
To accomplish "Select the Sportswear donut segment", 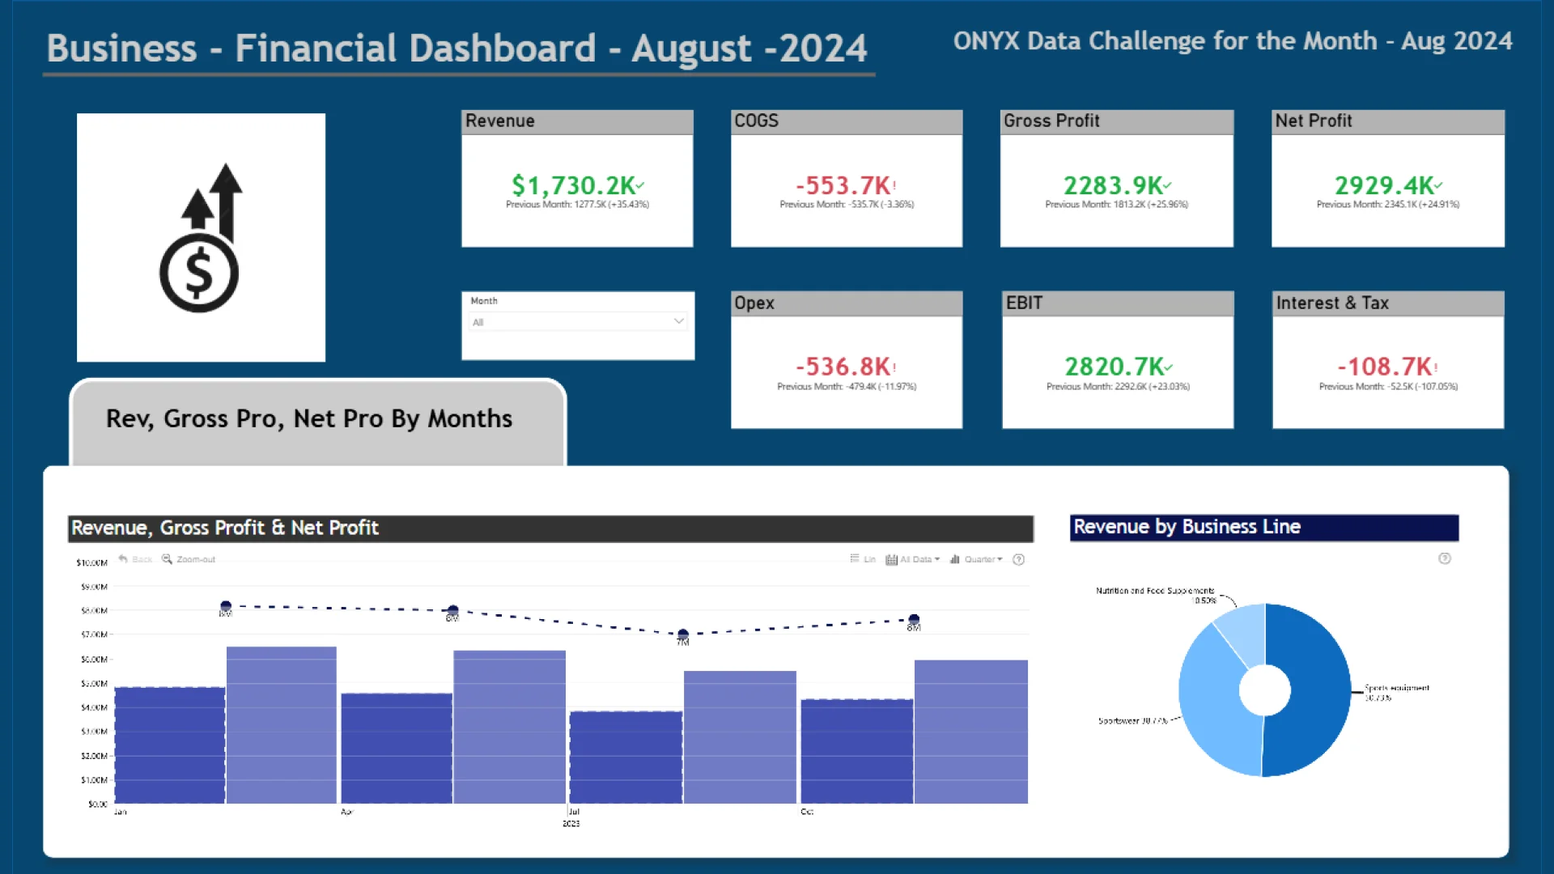I will (x=1208, y=706).
